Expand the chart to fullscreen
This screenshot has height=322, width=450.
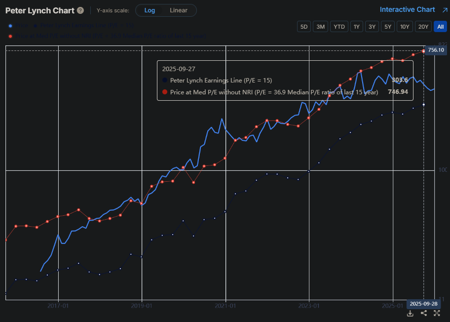pyautogui.click(x=437, y=313)
